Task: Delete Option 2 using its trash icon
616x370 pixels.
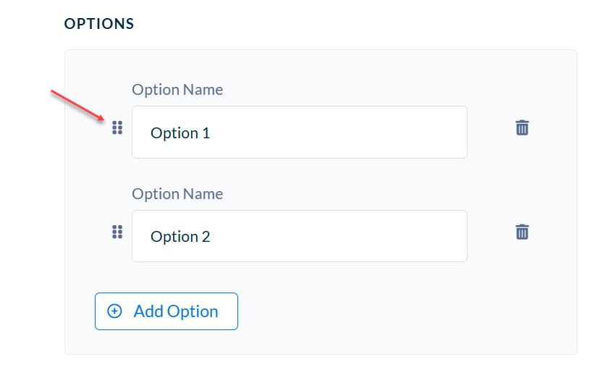Action: coord(522,232)
